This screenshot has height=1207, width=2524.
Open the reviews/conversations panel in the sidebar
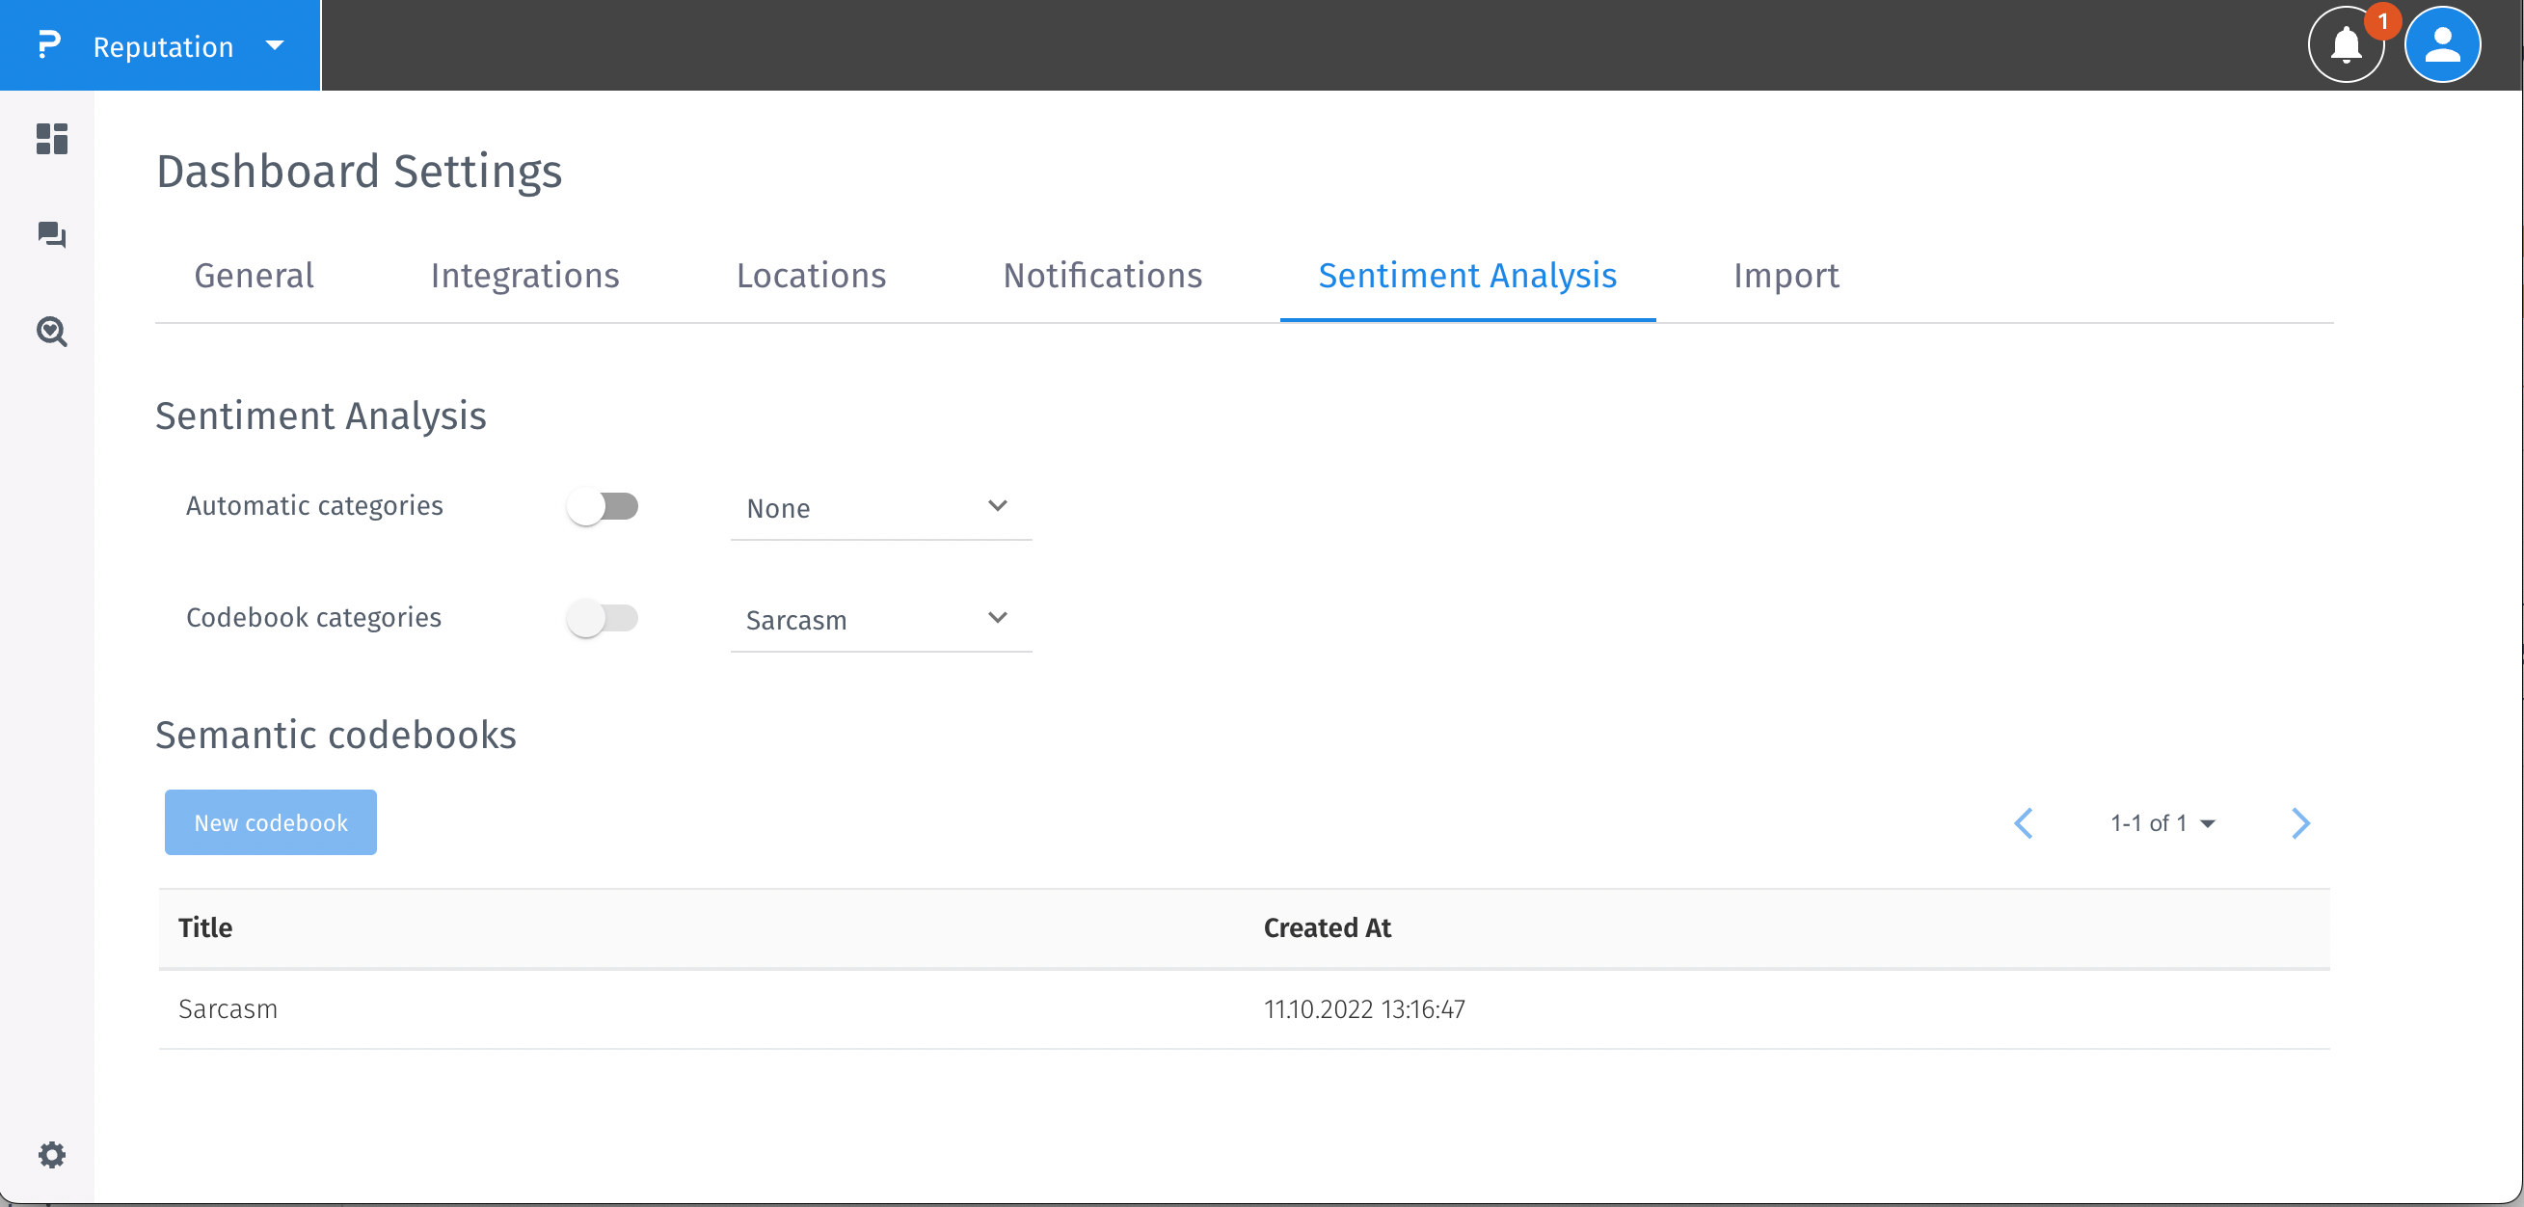[x=50, y=235]
